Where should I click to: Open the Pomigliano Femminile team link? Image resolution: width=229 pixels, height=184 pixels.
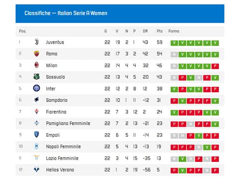(68, 123)
